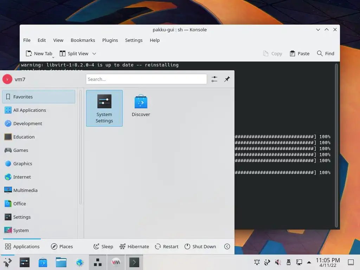
Task: Expand the Split View dropdown arrow
Action: pyautogui.click(x=94, y=53)
